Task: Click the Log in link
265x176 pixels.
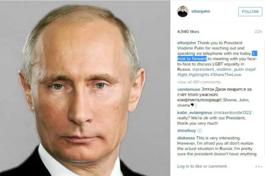Action: (x=183, y=166)
